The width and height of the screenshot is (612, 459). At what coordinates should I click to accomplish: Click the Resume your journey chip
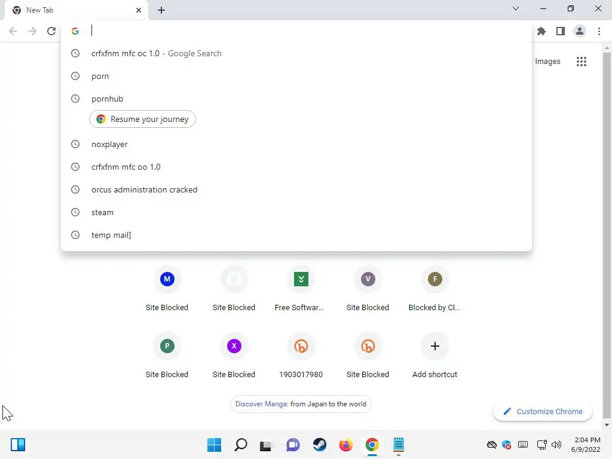tap(142, 119)
